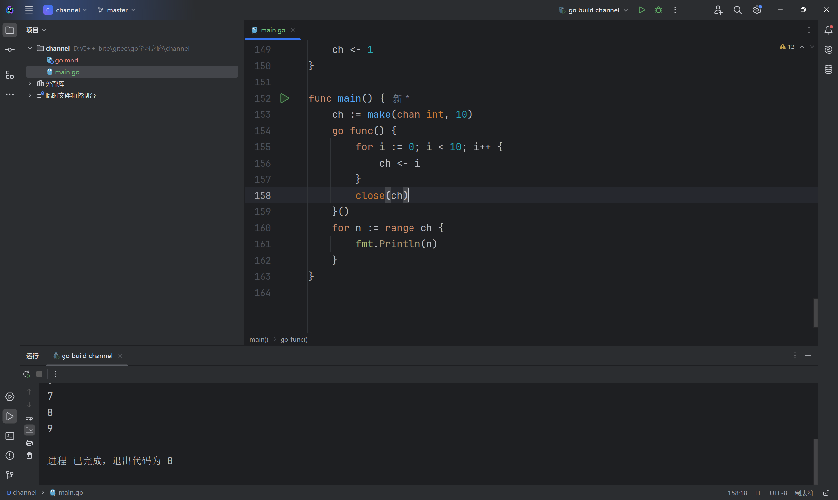Click the editor vertical scrollbar thumb
Screen dimensions: 838x500
click(815, 313)
